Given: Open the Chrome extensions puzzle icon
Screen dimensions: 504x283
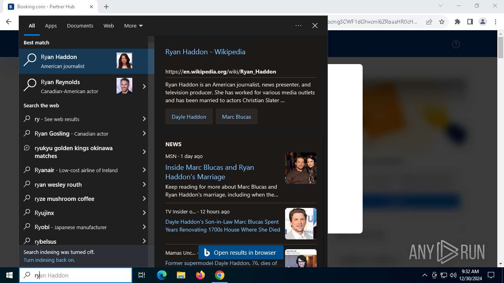Looking at the screenshot, I should coord(458,22).
